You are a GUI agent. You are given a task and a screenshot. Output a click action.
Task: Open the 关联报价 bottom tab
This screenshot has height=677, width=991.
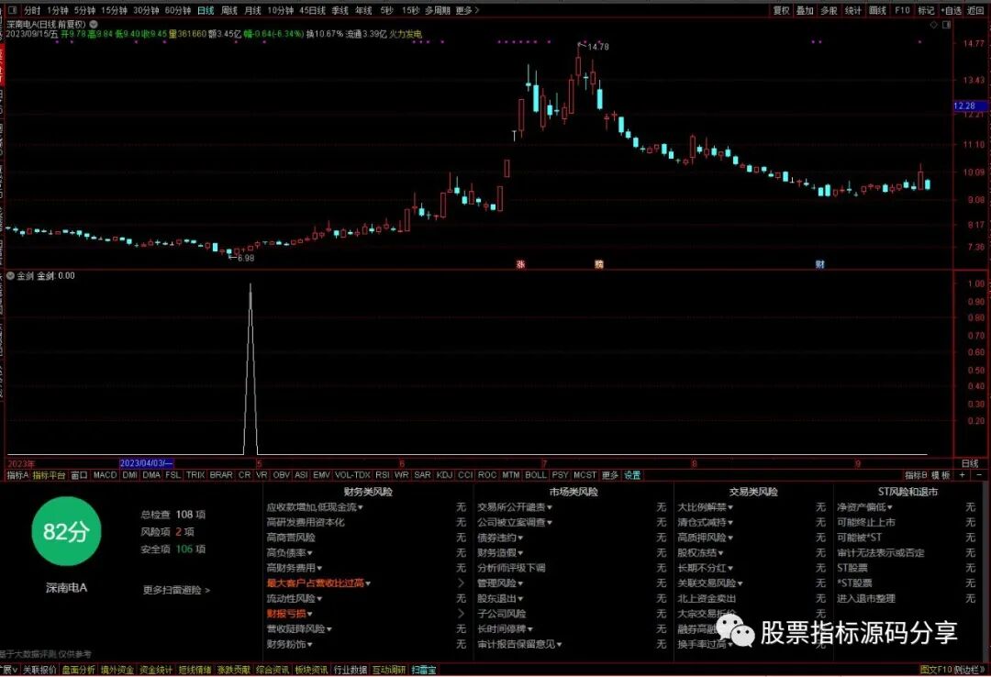(x=39, y=670)
